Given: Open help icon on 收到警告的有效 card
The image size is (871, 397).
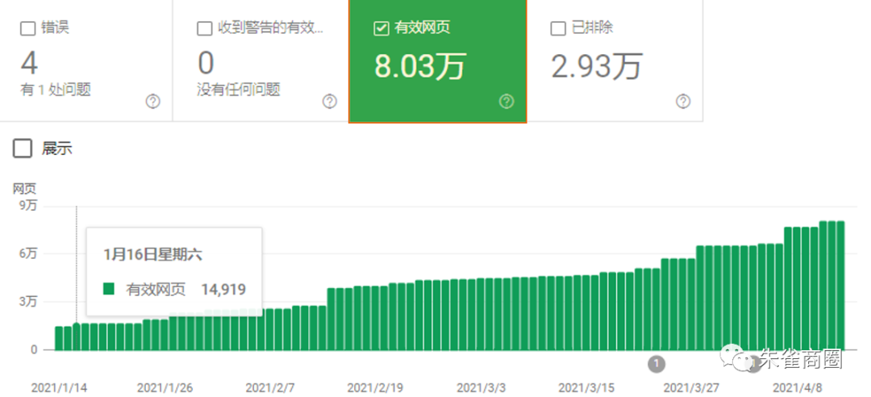Looking at the screenshot, I should [329, 101].
